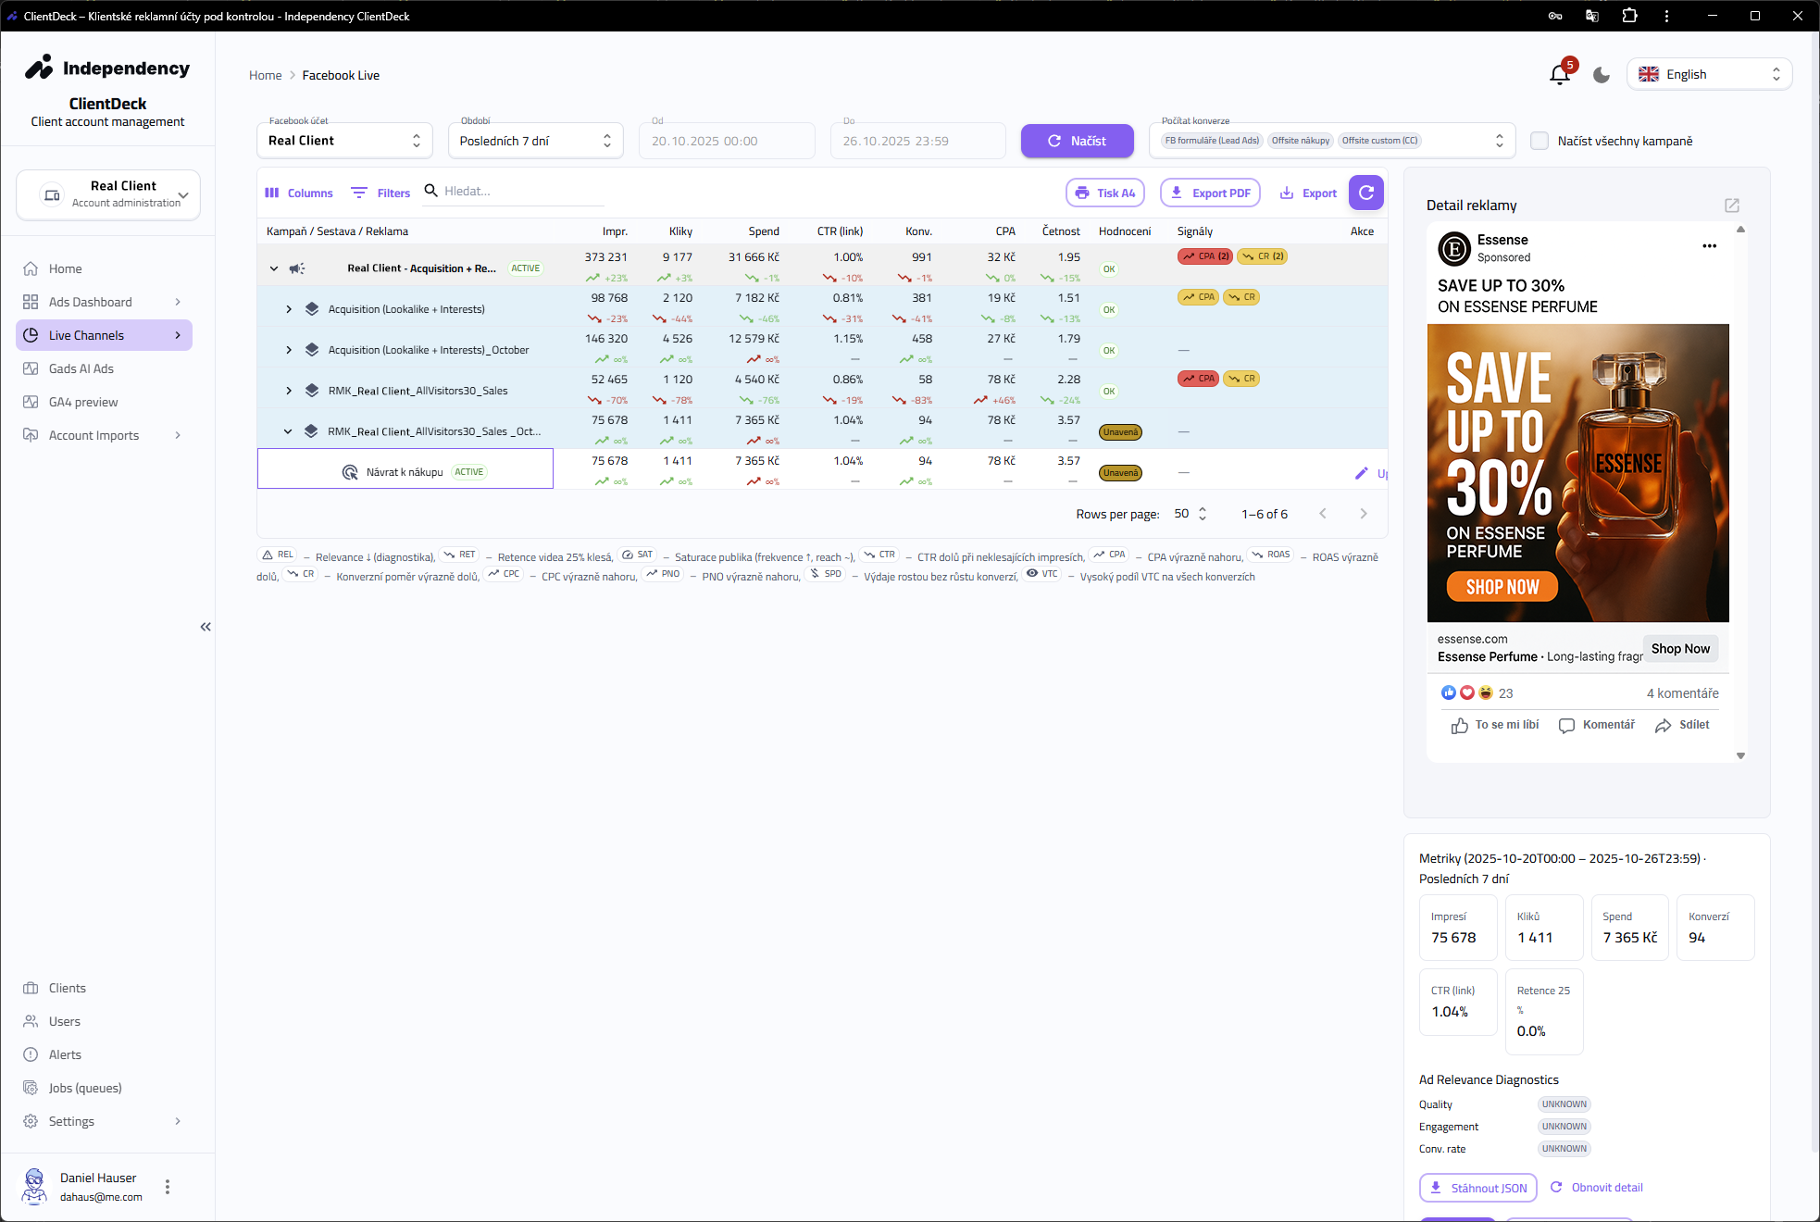The width and height of the screenshot is (1820, 1222).
Task: Open user options next to Daniel Hauser
Action: (x=168, y=1187)
